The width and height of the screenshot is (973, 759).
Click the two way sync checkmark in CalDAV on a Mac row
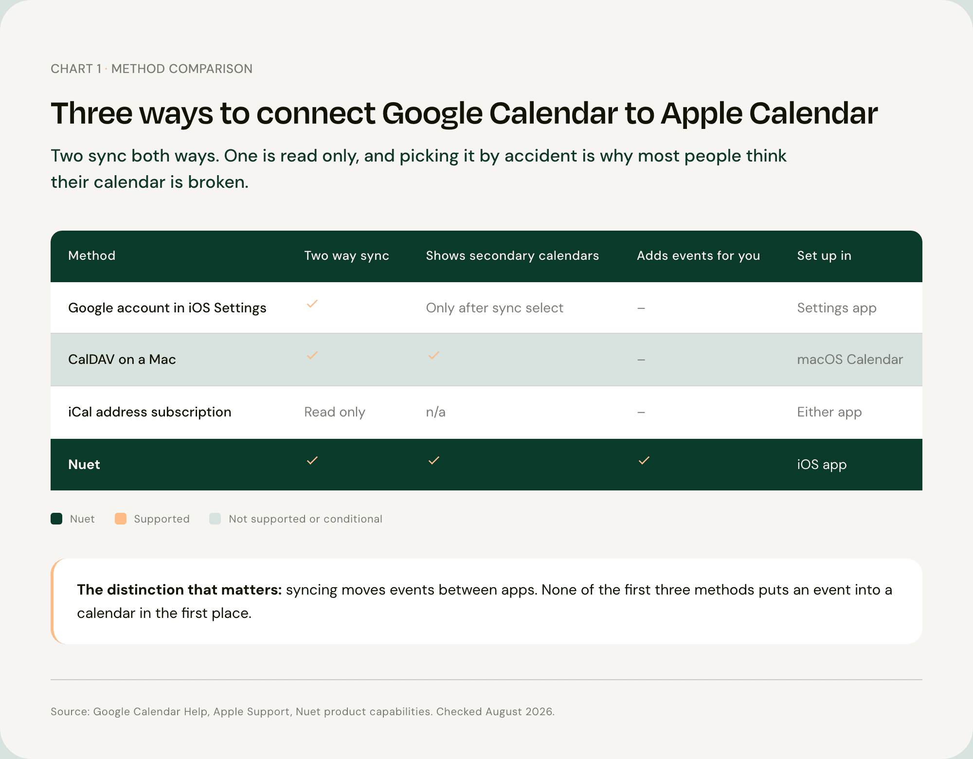click(x=312, y=356)
